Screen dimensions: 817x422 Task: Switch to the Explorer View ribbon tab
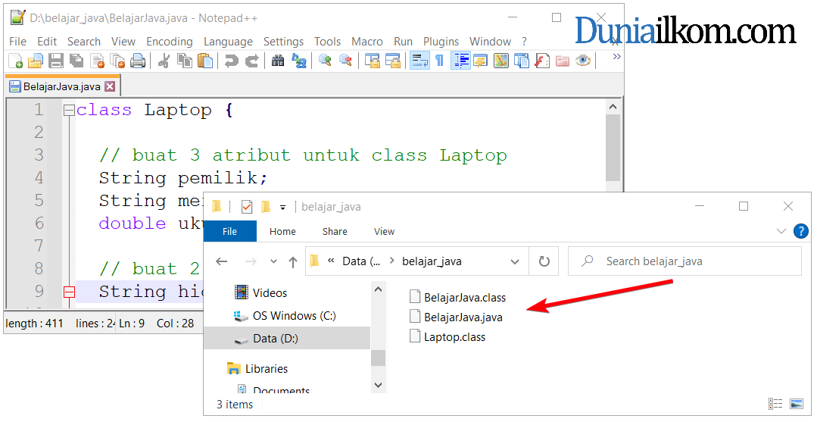pos(384,232)
